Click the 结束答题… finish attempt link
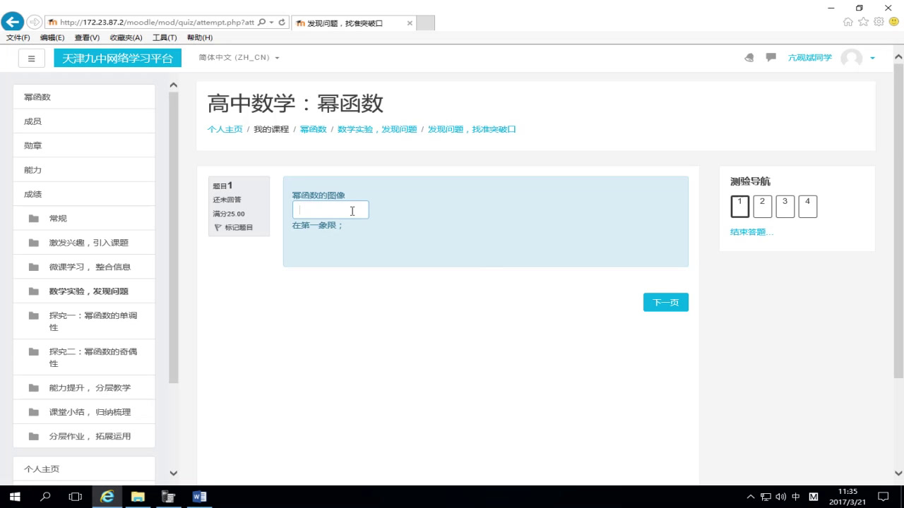The image size is (904, 508). click(x=751, y=232)
